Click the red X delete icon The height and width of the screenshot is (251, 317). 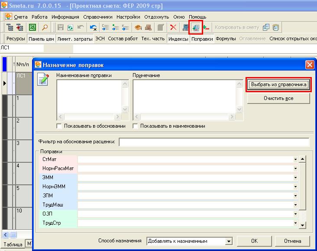(173, 27)
